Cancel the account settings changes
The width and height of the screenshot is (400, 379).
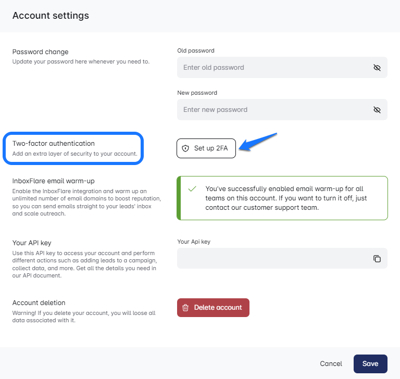(x=331, y=364)
